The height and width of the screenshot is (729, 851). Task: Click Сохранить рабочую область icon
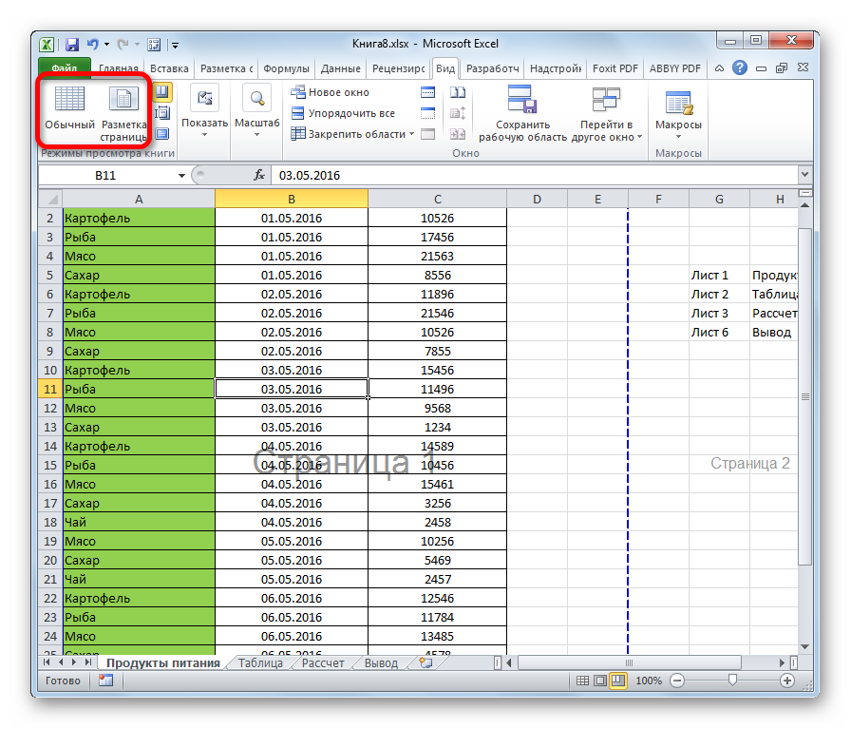pos(522,112)
